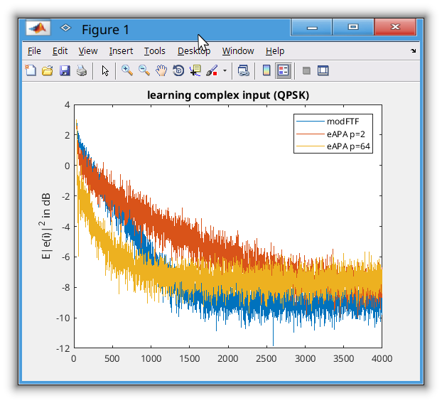The height and width of the screenshot is (403, 442).
Task: Click the y-axis label 'E|e(i)|² in dB'
Action: pyautogui.click(x=45, y=226)
